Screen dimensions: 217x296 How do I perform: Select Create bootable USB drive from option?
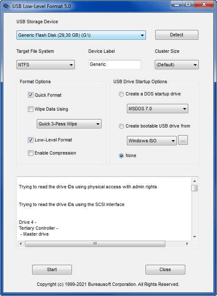point(121,126)
